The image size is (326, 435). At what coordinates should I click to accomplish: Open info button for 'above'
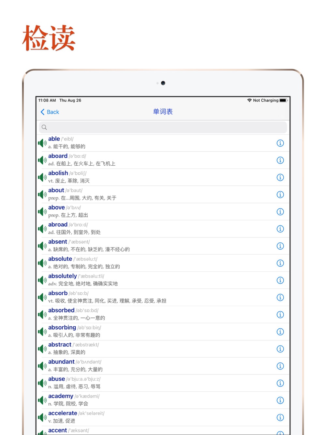click(x=280, y=212)
